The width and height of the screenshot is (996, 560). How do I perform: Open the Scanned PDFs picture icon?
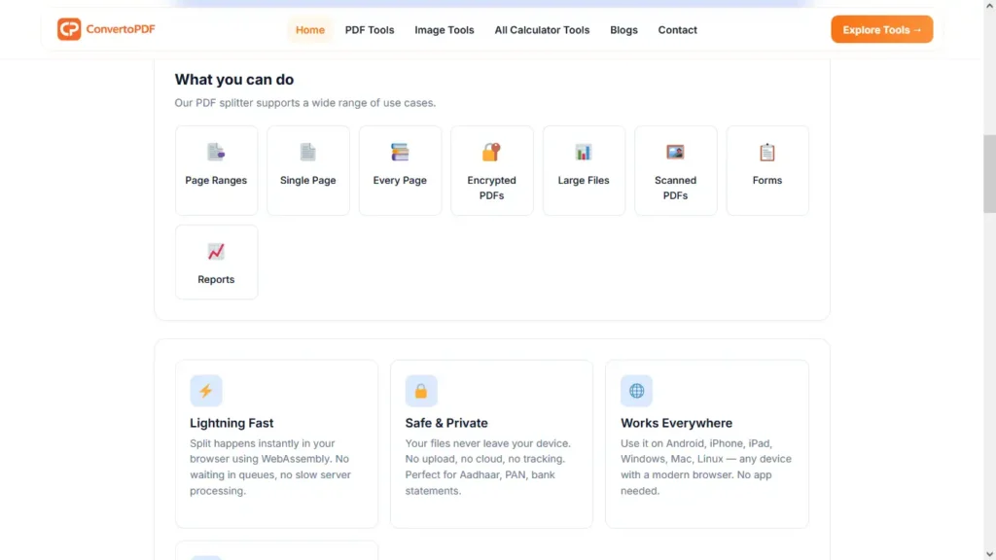[x=675, y=153]
